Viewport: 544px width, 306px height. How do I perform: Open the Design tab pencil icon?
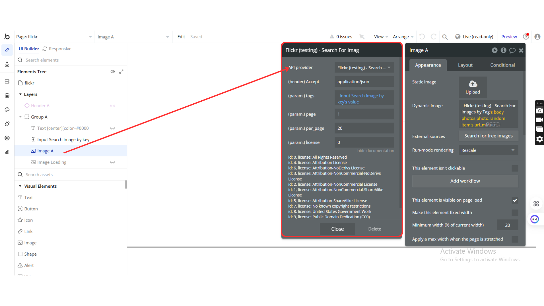7,50
